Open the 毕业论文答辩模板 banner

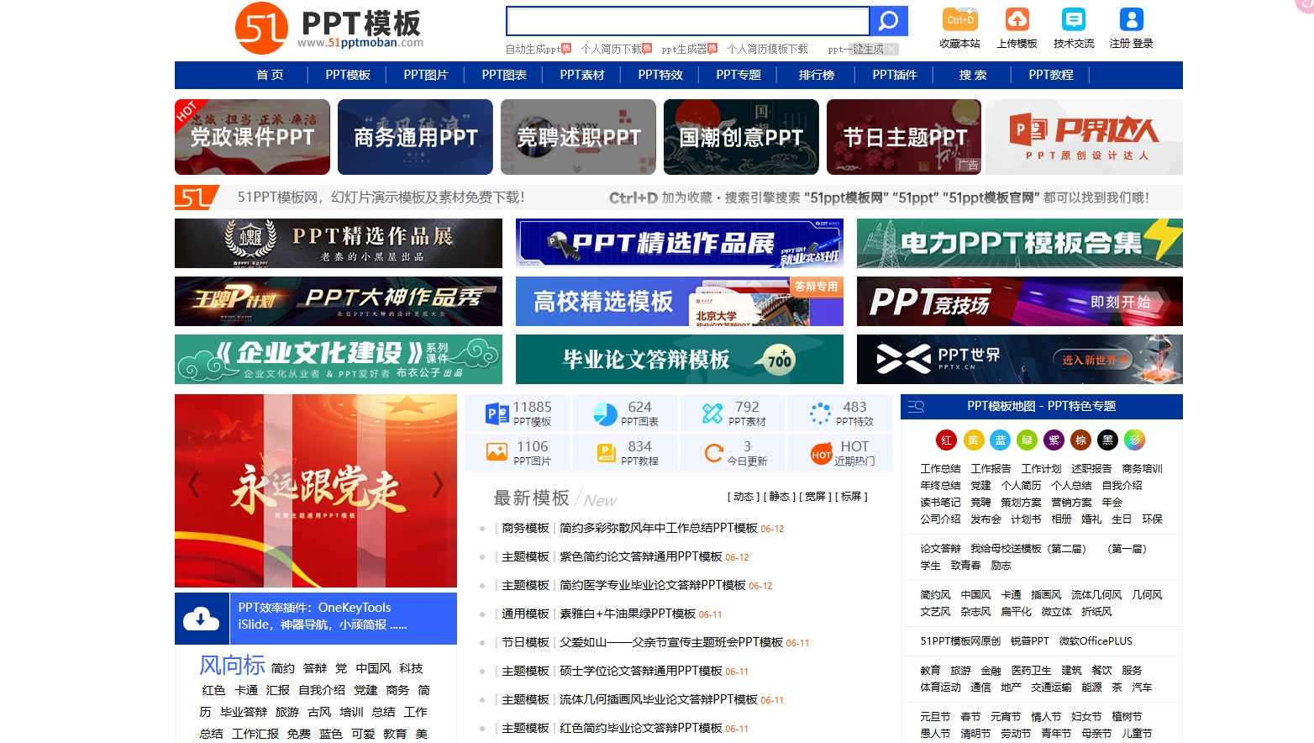(680, 359)
